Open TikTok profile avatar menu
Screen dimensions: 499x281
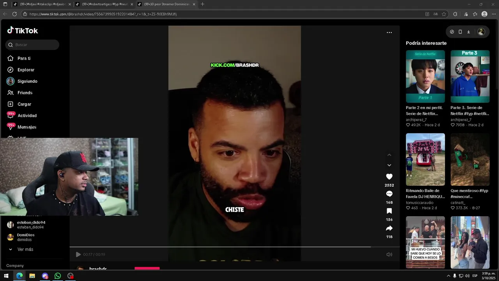pyautogui.click(x=481, y=32)
